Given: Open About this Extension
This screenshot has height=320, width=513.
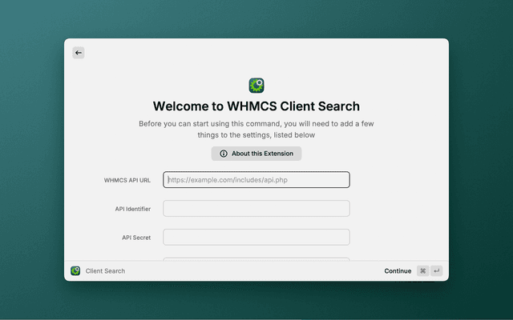Looking at the screenshot, I should click(256, 154).
